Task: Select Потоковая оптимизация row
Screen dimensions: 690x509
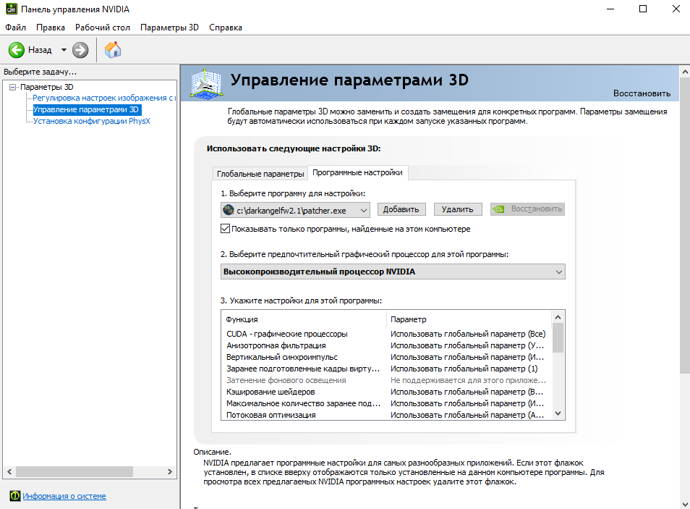Action: [386, 415]
